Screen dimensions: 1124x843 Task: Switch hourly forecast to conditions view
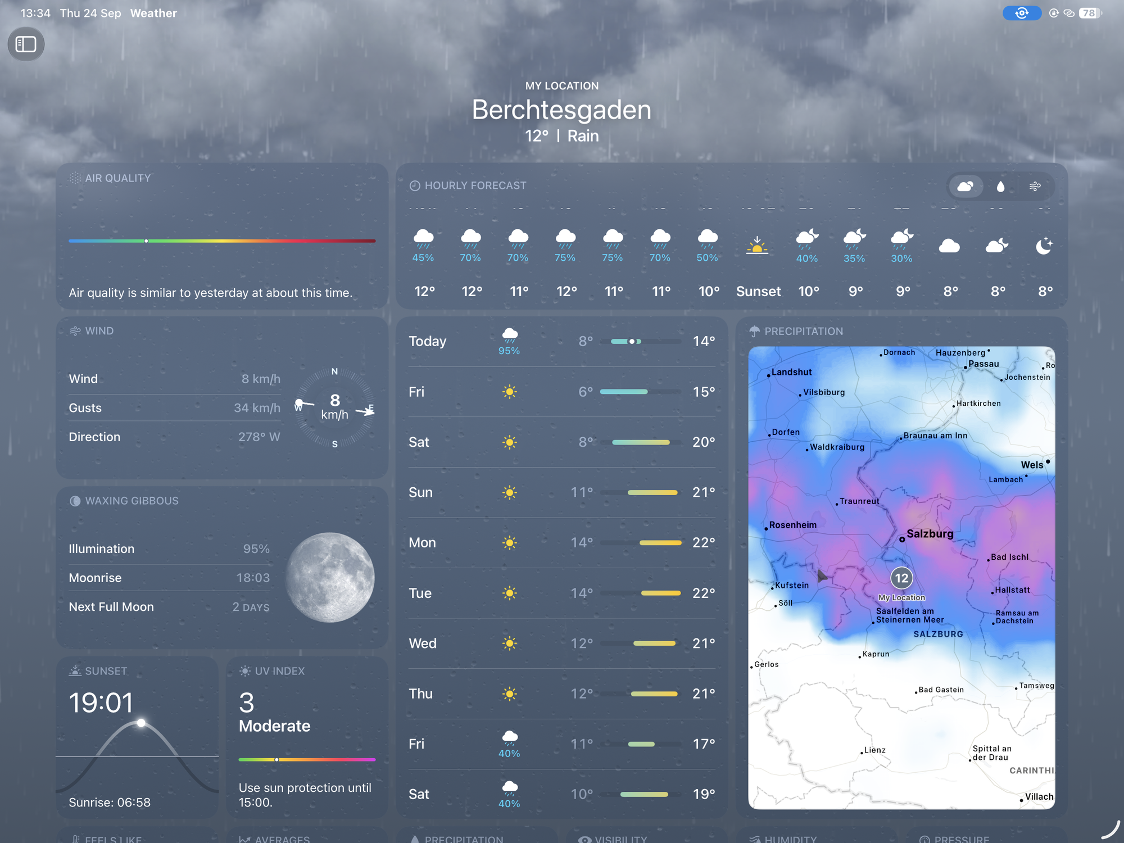pos(966,186)
